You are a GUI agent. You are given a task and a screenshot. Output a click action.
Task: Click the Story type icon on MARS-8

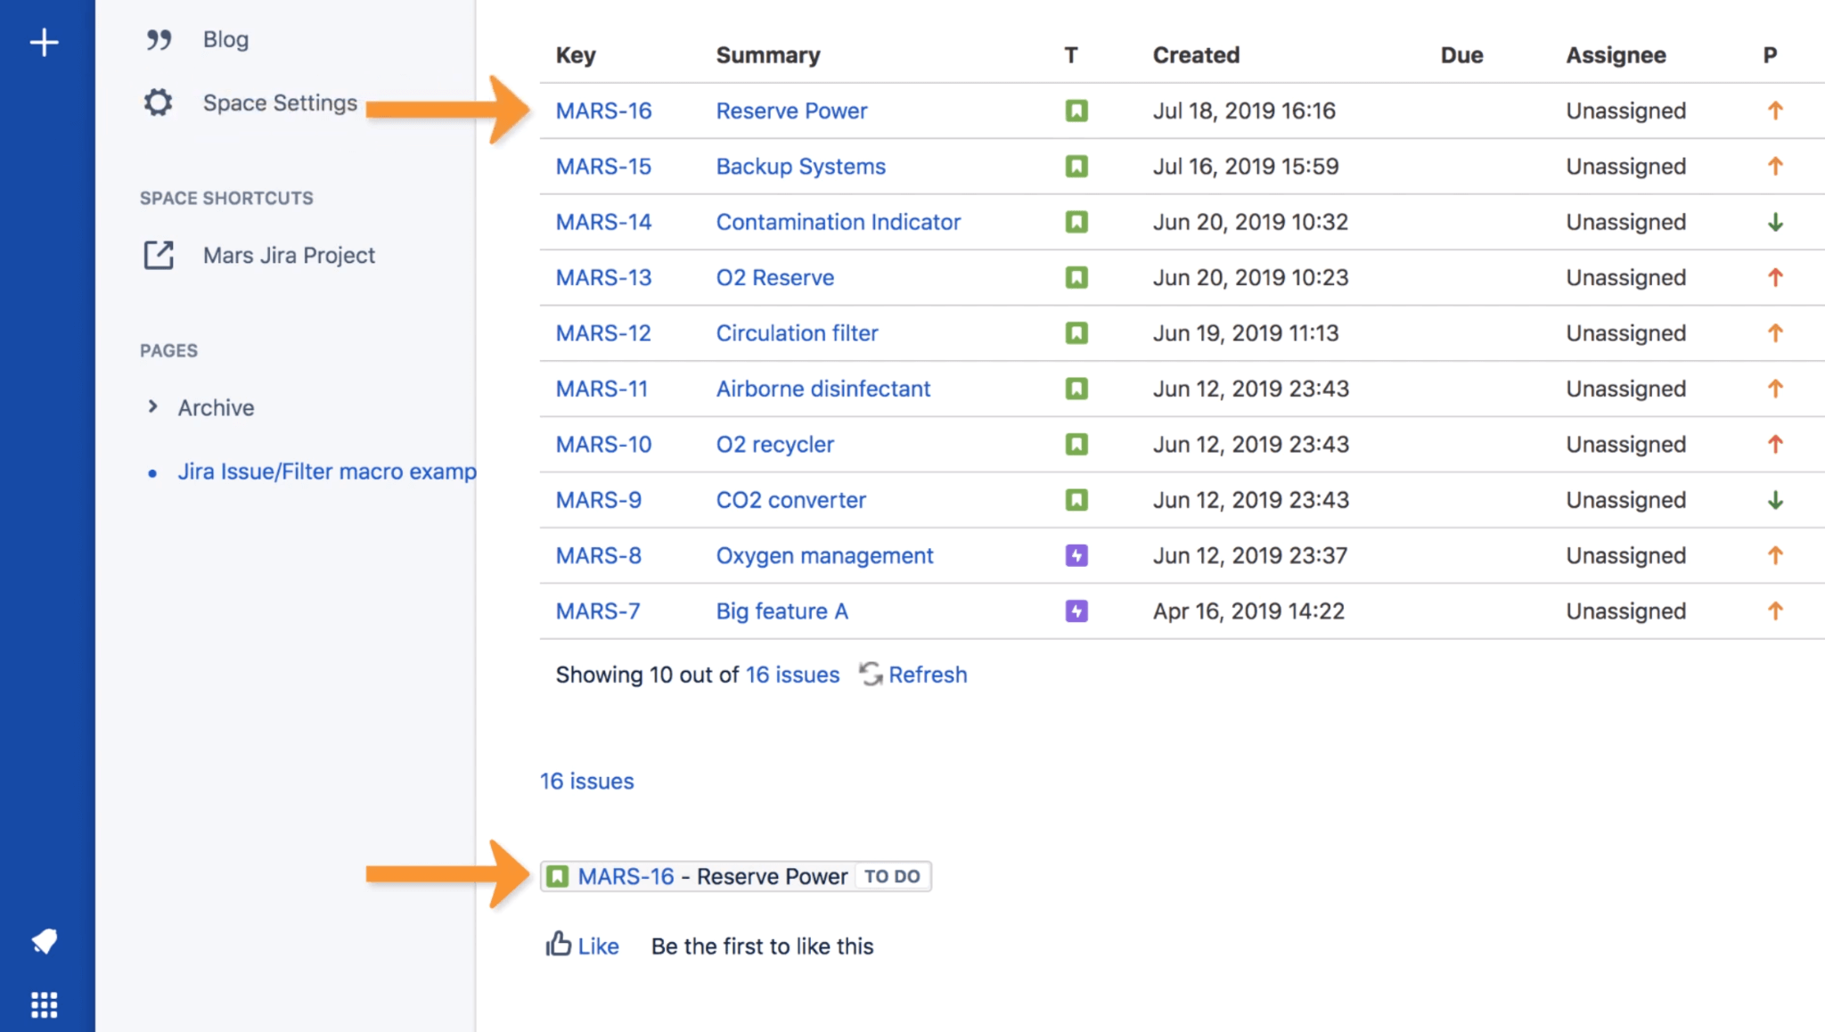pyautogui.click(x=1076, y=555)
